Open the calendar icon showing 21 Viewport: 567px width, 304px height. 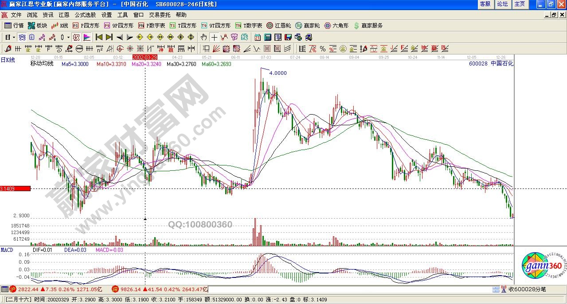point(258,37)
